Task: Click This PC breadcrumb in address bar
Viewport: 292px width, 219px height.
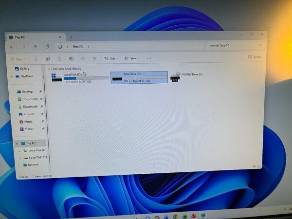Action: tap(78, 47)
